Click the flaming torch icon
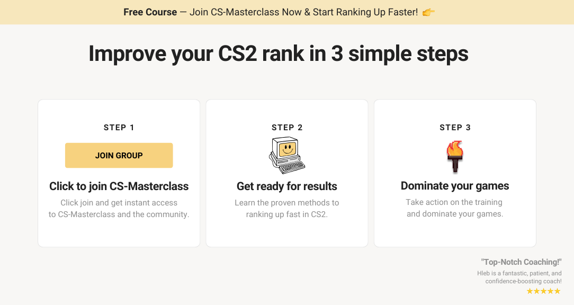The height and width of the screenshot is (305, 574). pyautogui.click(x=455, y=156)
